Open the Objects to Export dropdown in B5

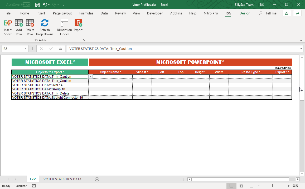click(90, 76)
